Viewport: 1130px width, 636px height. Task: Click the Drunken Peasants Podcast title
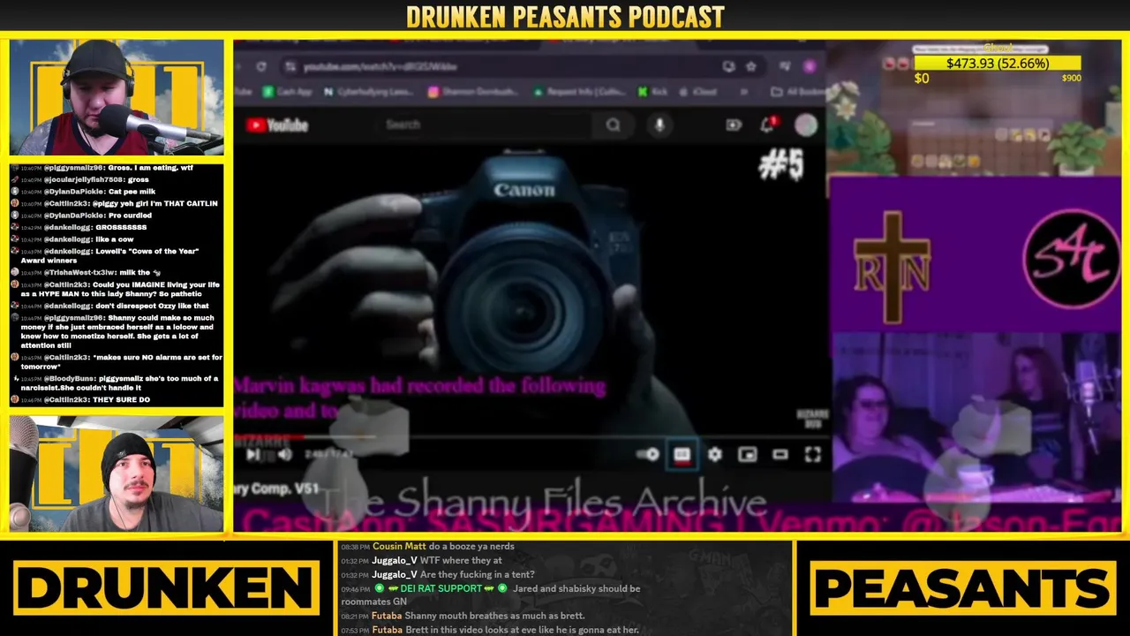(565, 17)
